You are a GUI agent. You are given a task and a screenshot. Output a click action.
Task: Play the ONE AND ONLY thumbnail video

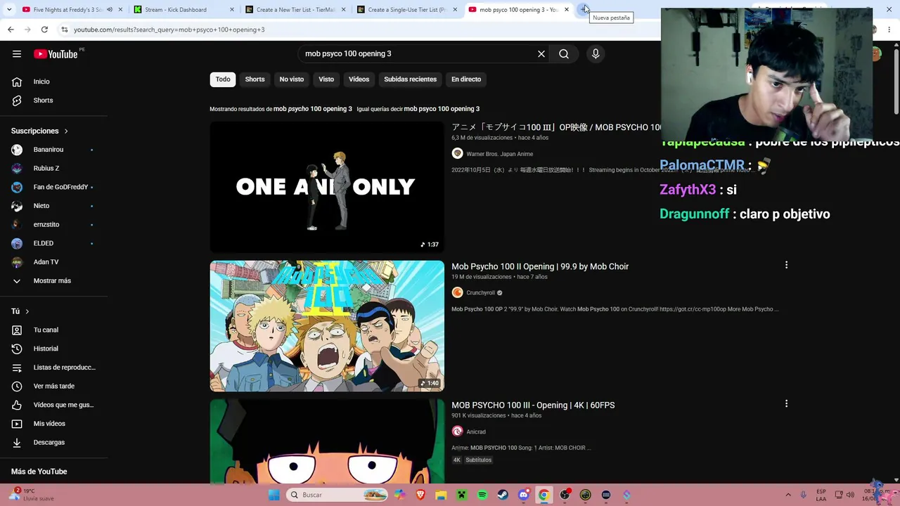(x=327, y=187)
